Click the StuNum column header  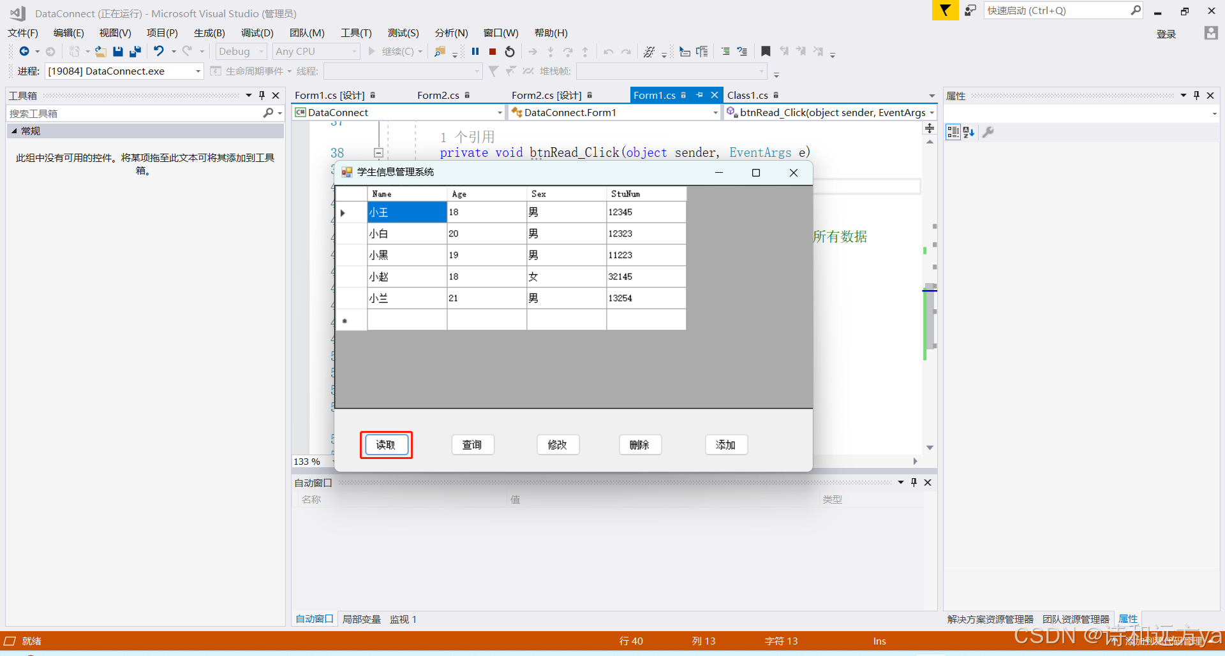[646, 194]
